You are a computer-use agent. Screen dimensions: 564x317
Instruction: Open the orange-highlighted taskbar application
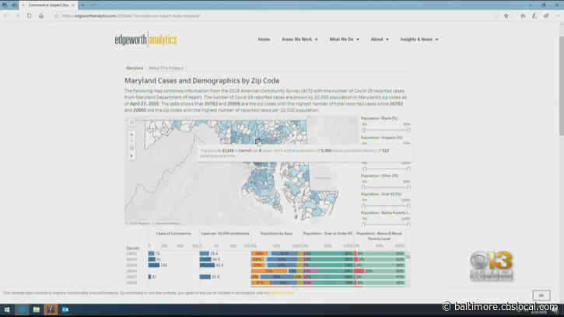point(51,309)
